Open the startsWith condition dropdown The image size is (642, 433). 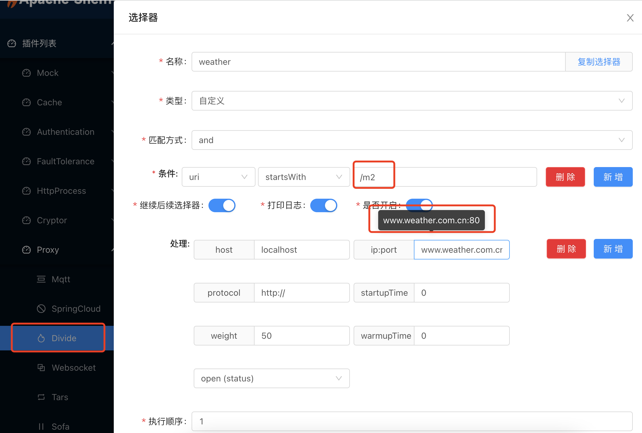point(304,177)
